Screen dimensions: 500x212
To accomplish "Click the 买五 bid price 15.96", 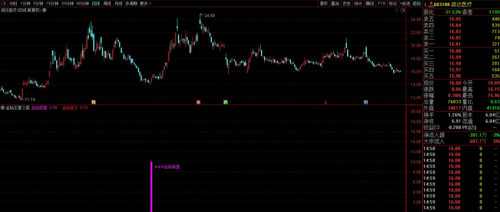I will coord(455,76).
